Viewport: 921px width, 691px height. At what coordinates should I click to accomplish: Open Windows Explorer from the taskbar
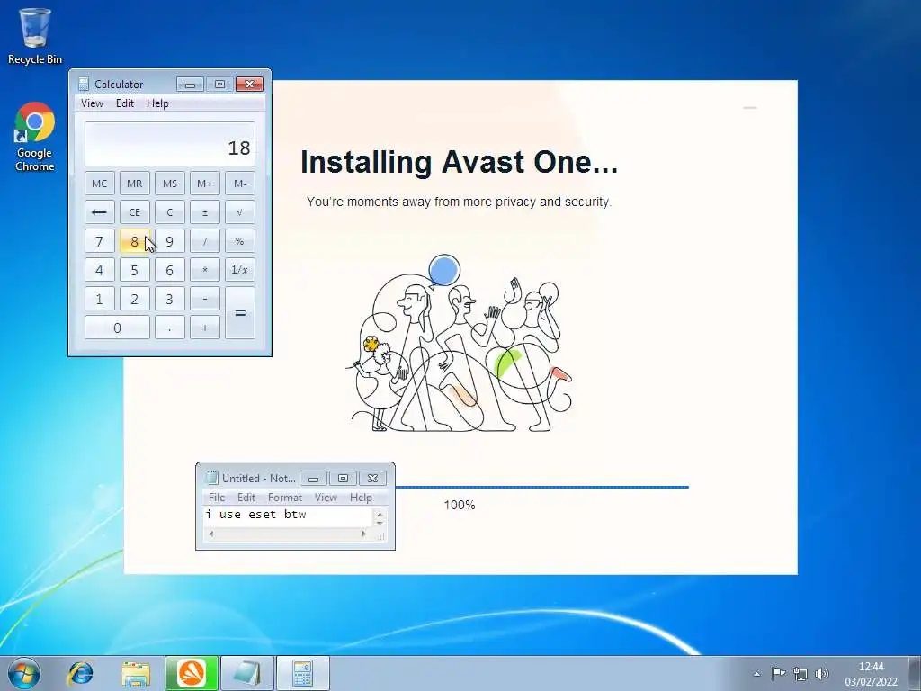[136, 673]
